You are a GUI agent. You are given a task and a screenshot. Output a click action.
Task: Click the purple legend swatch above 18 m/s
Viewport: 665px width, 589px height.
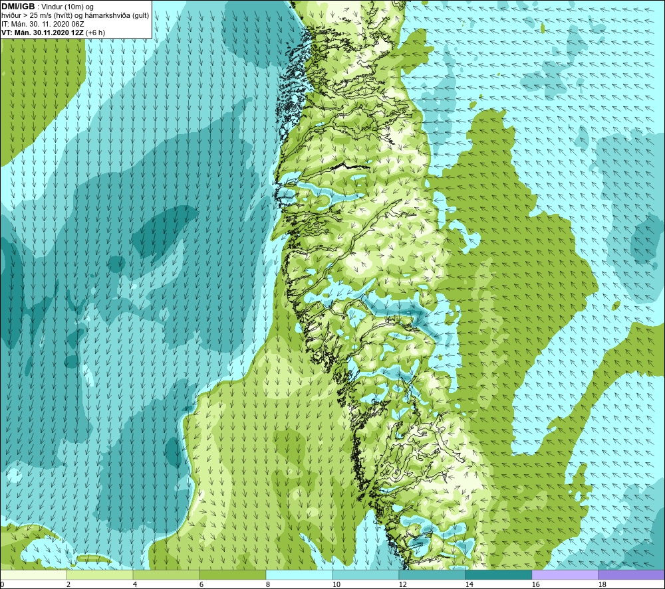click(x=631, y=574)
